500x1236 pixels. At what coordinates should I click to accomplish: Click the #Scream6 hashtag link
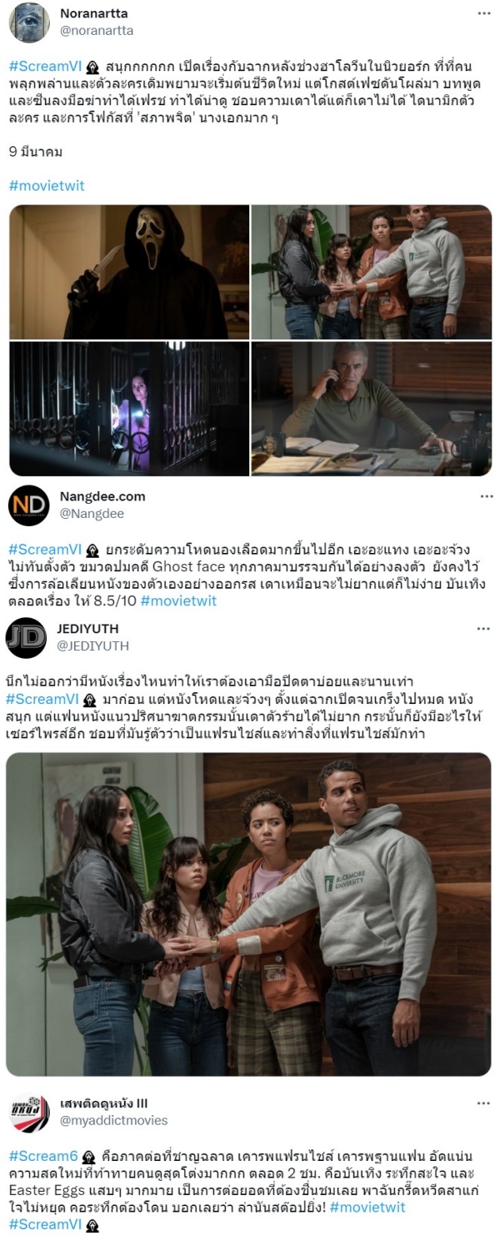coord(43,1156)
